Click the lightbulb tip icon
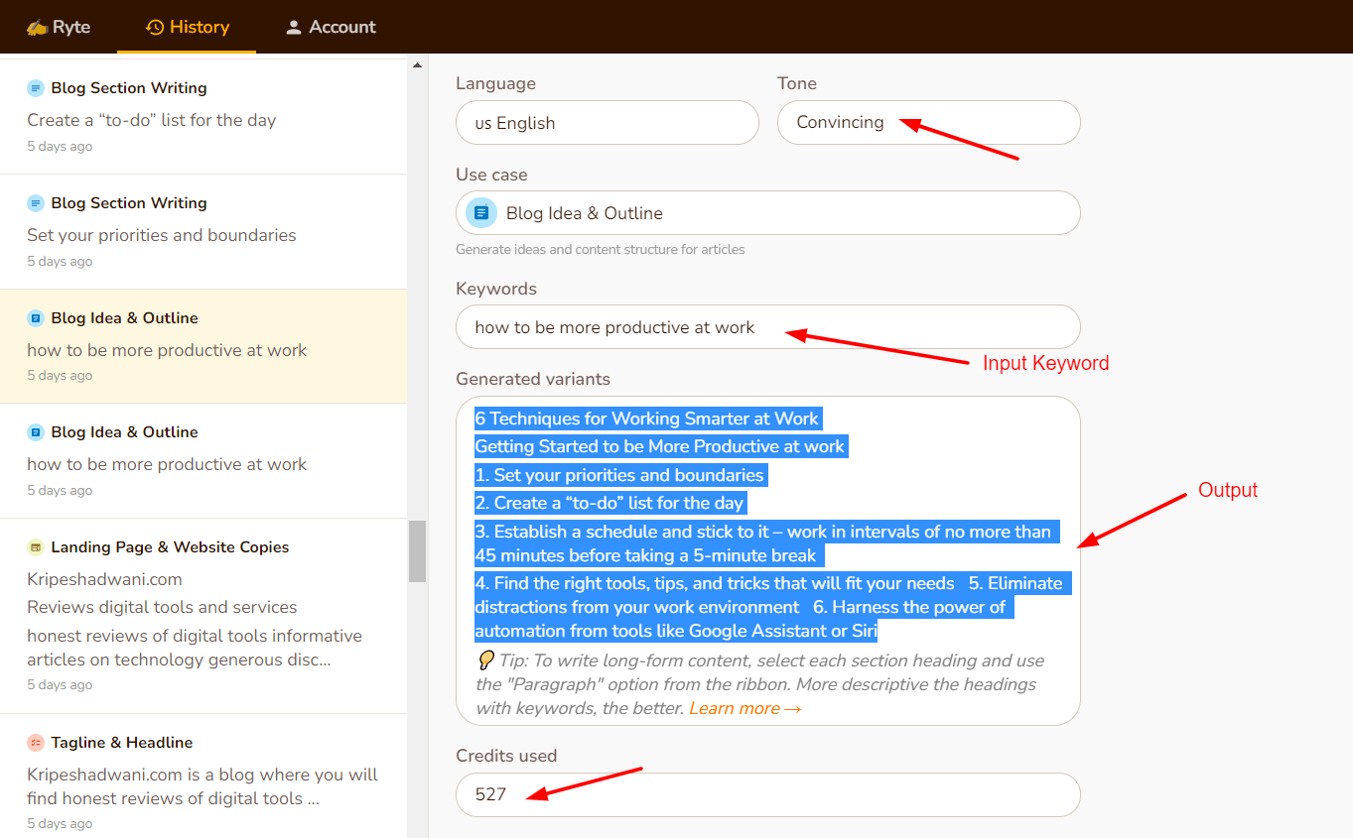Screen dimensions: 1353x838 coord(485,660)
